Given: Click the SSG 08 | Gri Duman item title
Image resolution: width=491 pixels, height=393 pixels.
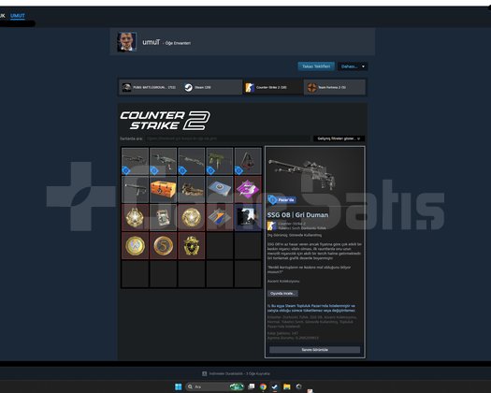Looking at the screenshot, I should click(x=297, y=215).
